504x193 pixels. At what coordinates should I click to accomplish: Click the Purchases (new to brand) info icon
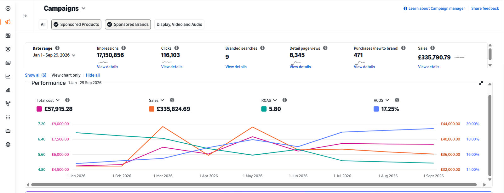[403, 48]
